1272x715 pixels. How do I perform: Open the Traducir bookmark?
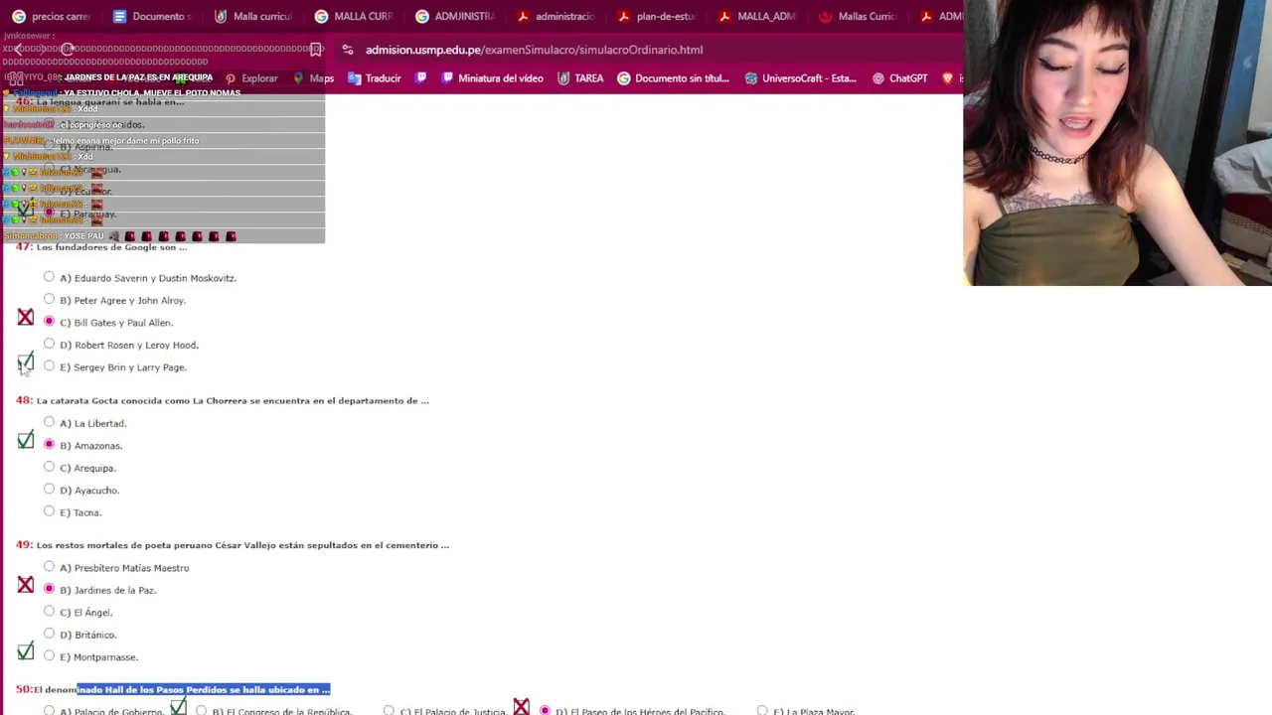point(374,78)
